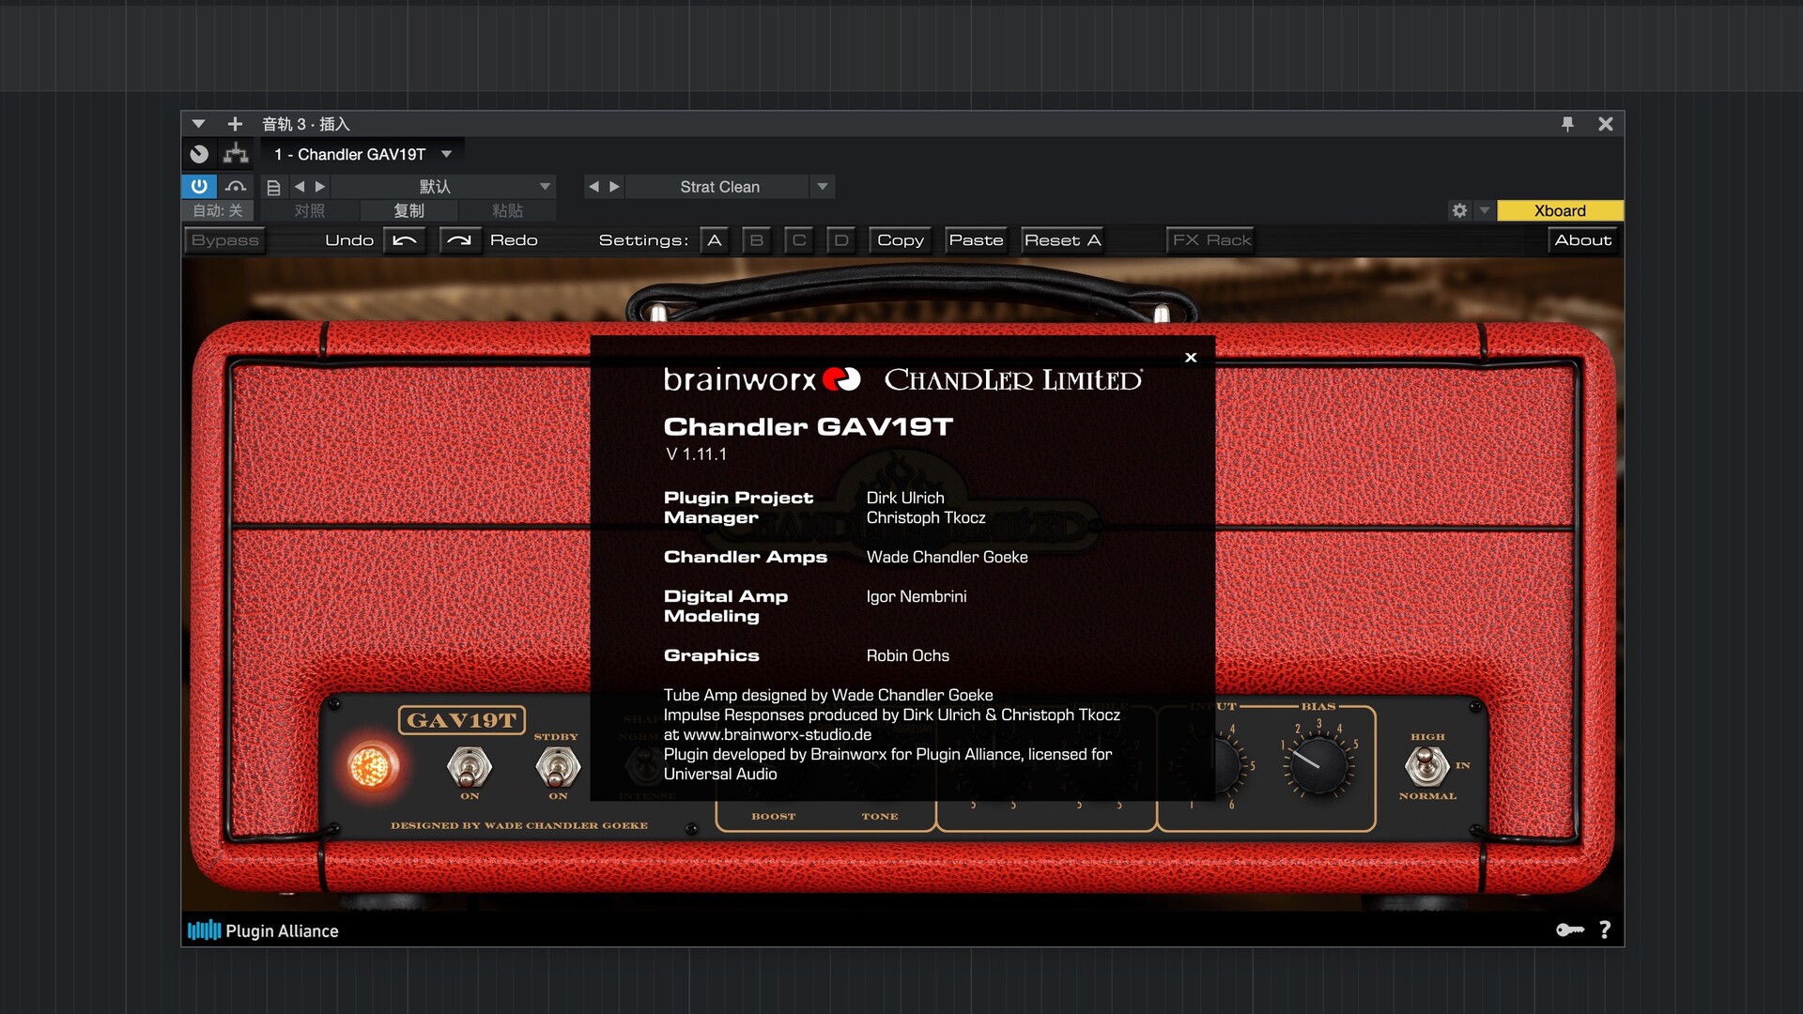Flip the power ON toggle switch
This screenshot has width=1803, height=1014.
470,767
